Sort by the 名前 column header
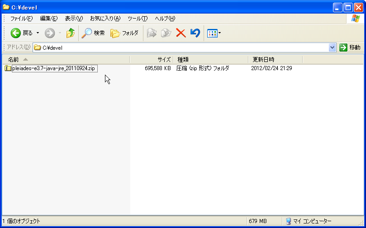The height and width of the screenshot is (228, 366). click(66, 60)
